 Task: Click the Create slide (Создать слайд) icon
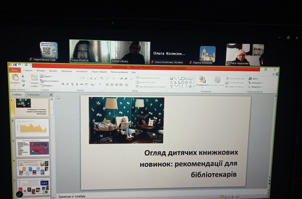click(x=34, y=78)
